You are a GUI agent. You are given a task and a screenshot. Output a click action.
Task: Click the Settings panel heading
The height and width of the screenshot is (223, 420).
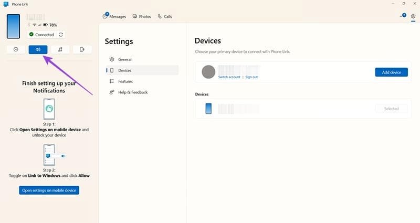[119, 41]
